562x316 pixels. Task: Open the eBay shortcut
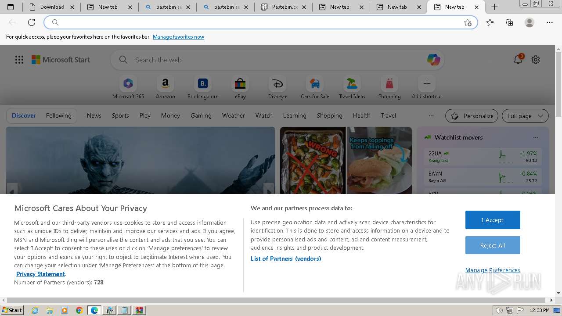(x=240, y=88)
